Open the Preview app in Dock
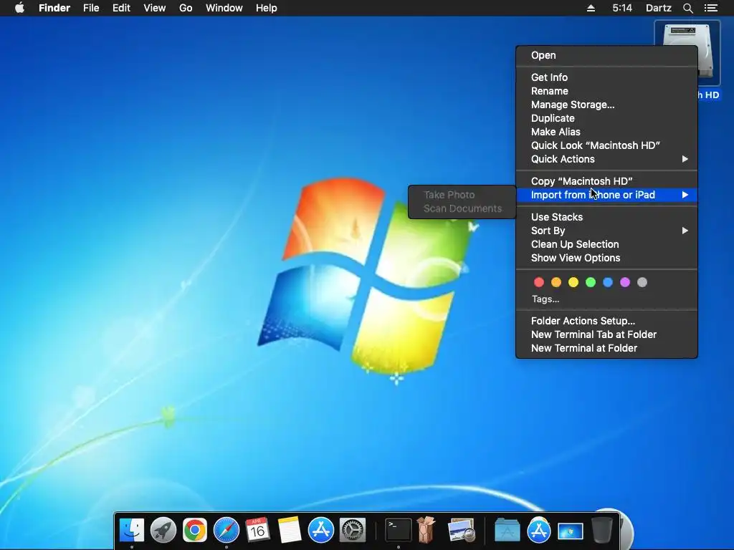The height and width of the screenshot is (550, 734). pyautogui.click(x=461, y=530)
